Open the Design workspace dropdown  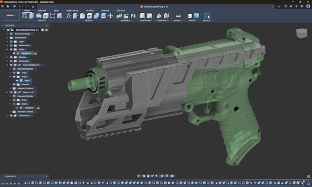coord(11,16)
